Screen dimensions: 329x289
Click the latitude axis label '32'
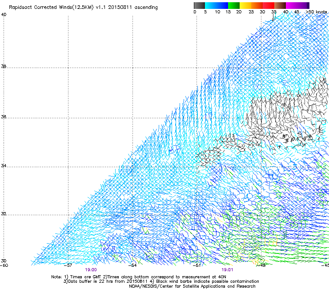click(x=4, y=214)
